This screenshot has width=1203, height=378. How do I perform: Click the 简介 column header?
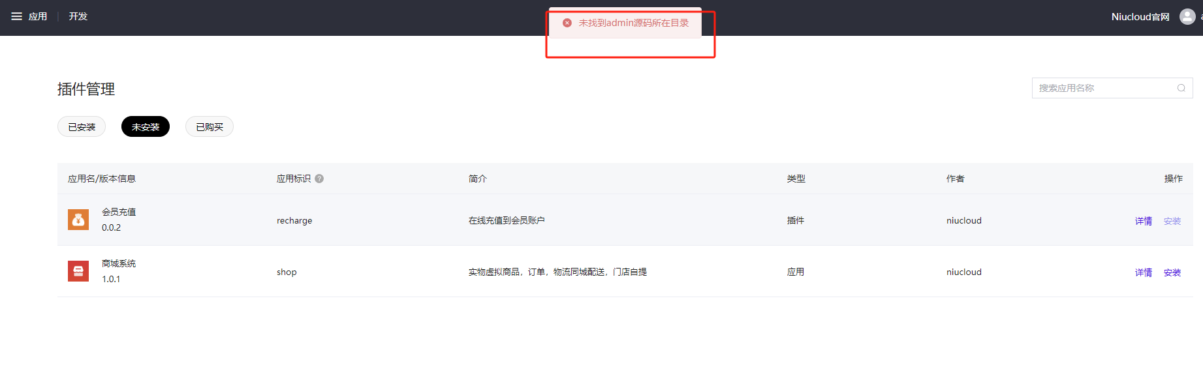(477, 179)
